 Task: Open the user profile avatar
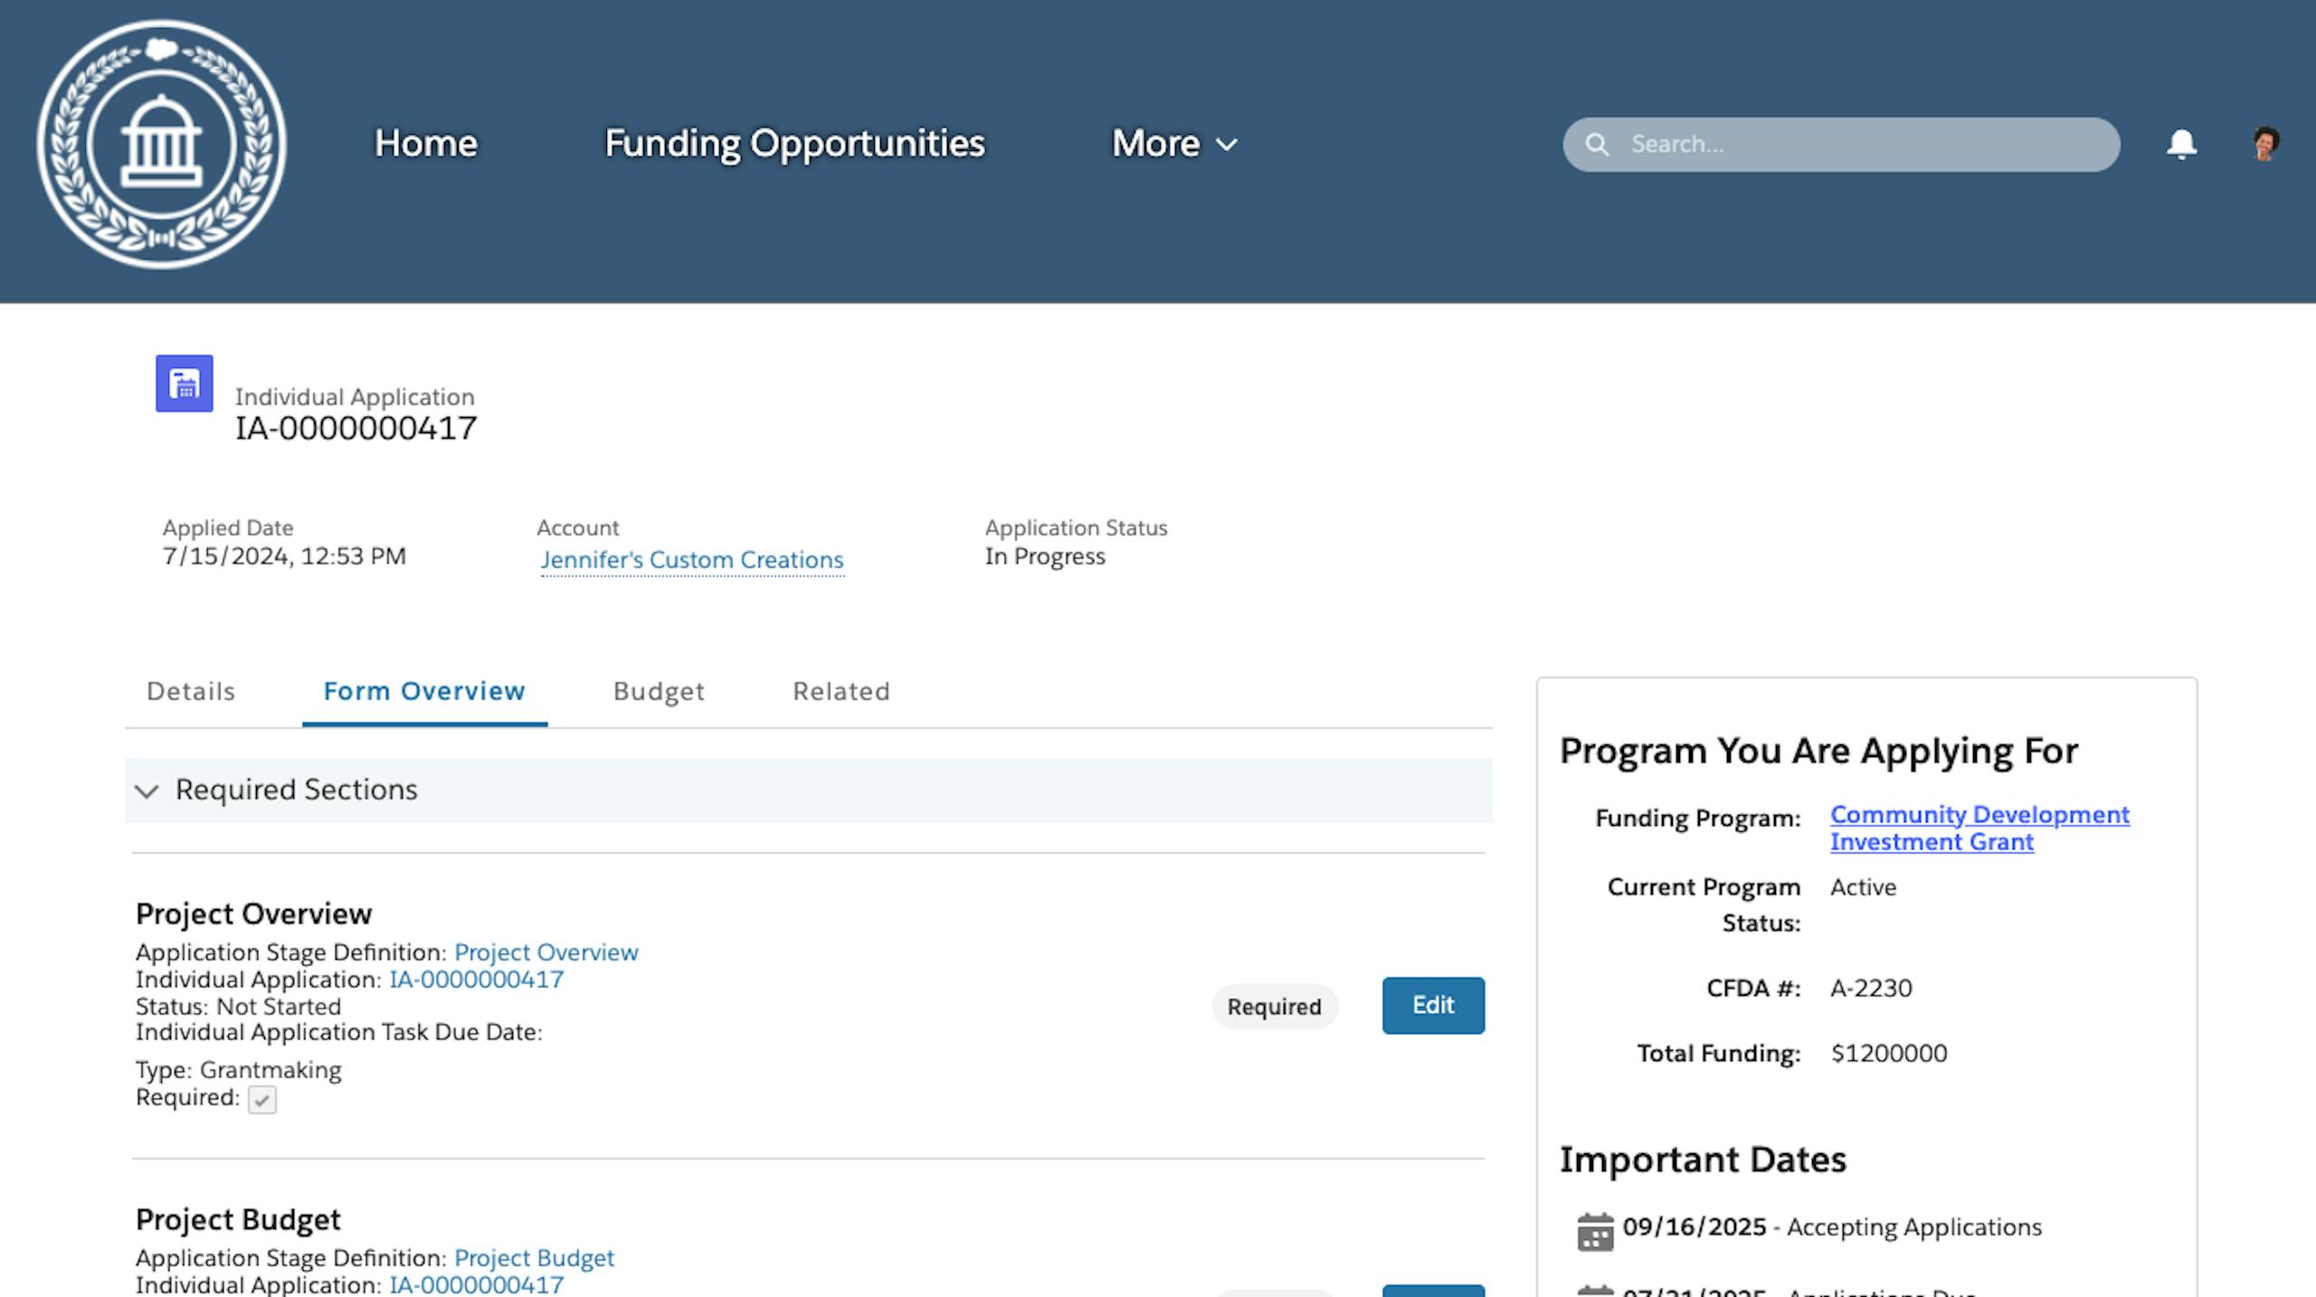point(2265,144)
